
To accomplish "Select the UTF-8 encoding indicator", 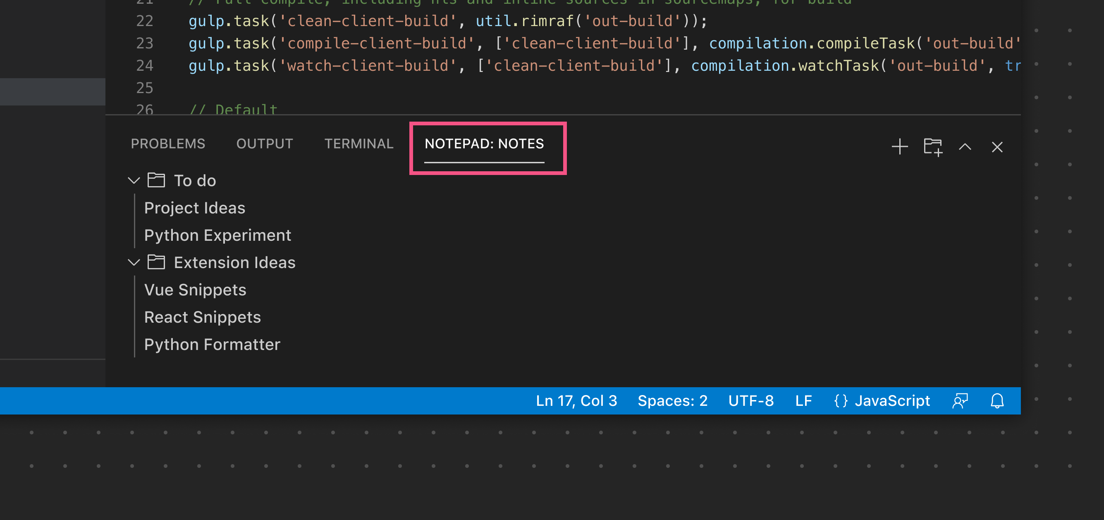I will coord(751,401).
